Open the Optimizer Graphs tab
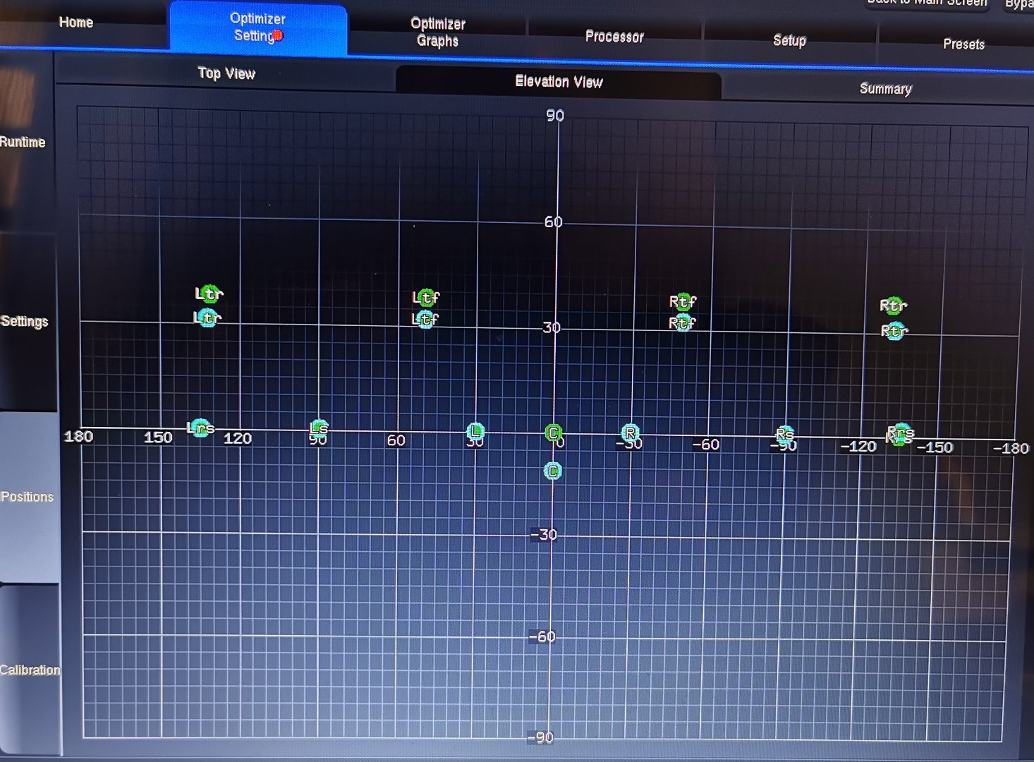This screenshot has width=1034, height=762. [x=438, y=32]
